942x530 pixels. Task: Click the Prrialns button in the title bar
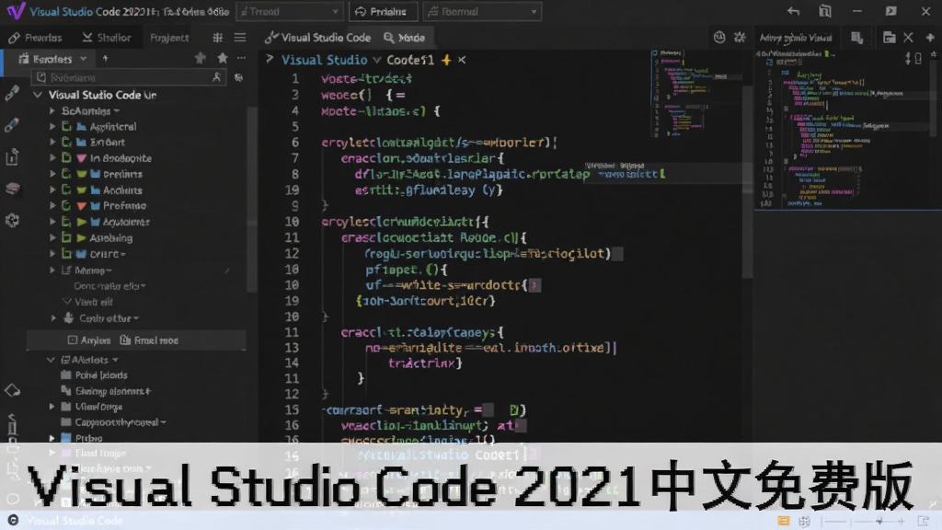coord(381,11)
